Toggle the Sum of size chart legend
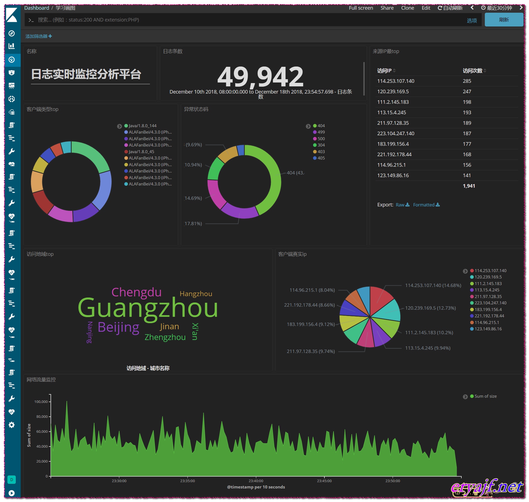Image resolution: width=529 pixels, height=502 pixels. 465,397
